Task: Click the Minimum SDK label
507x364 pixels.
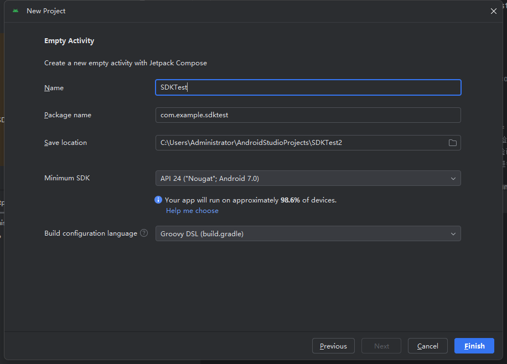Action: tap(67, 178)
